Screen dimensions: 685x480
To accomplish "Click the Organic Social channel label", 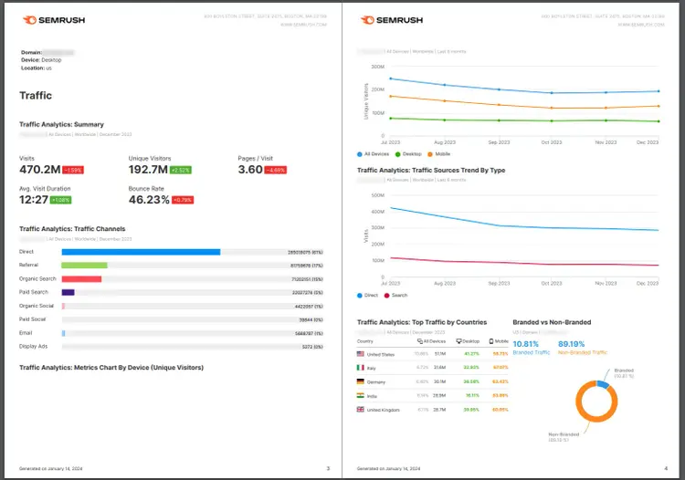I will (x=37, y=306).
